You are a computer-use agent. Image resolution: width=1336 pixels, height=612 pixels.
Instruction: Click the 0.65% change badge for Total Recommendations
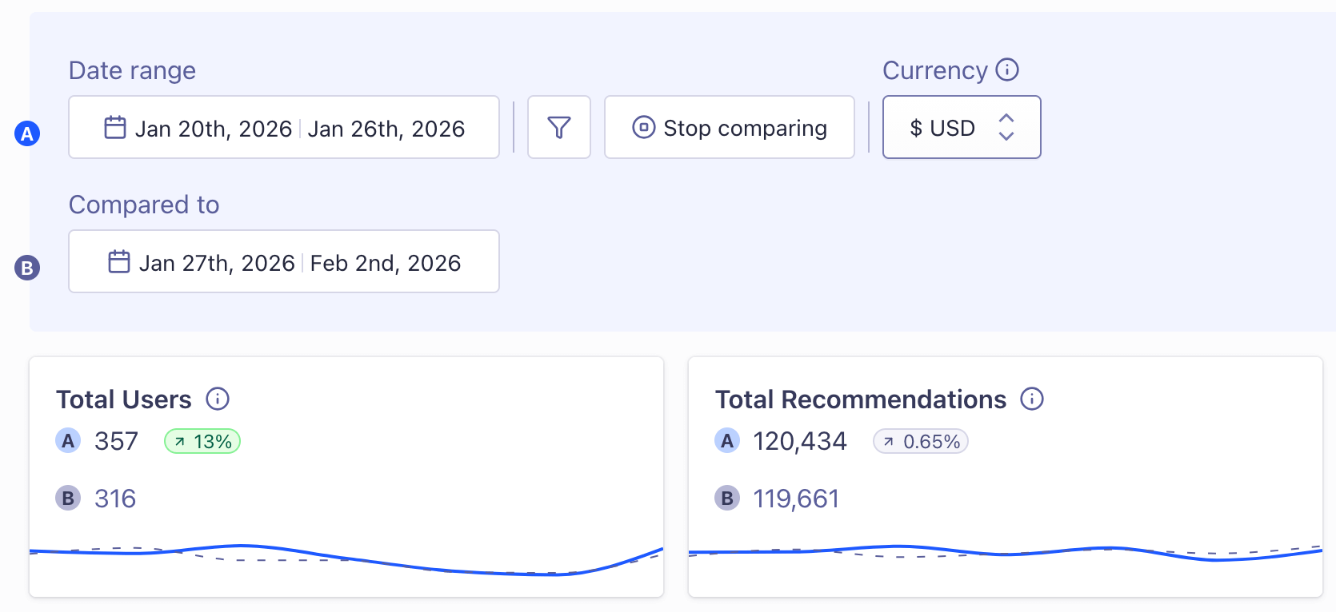point(920,440)
